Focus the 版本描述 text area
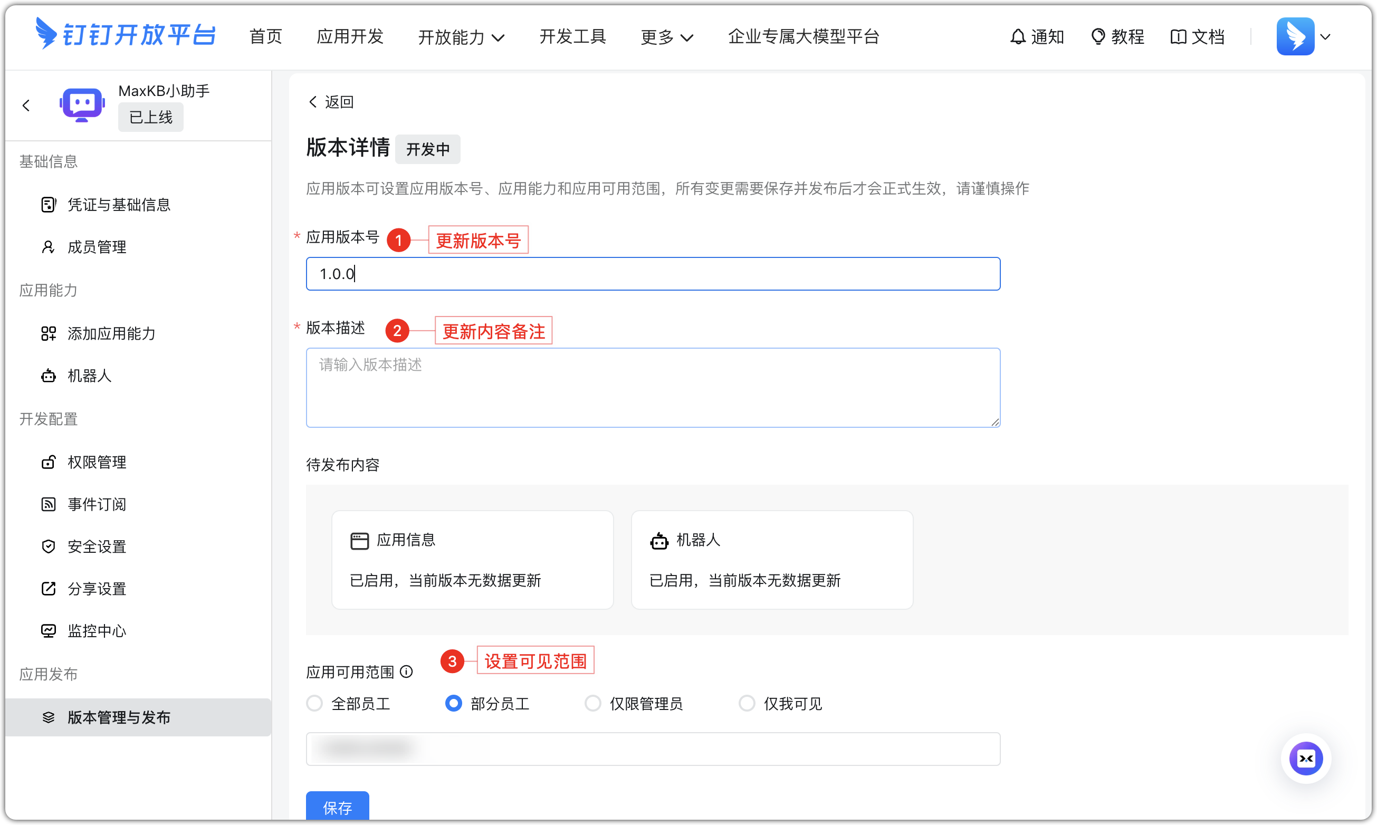The image size is (1377, 825). click(x=652, y=388)
